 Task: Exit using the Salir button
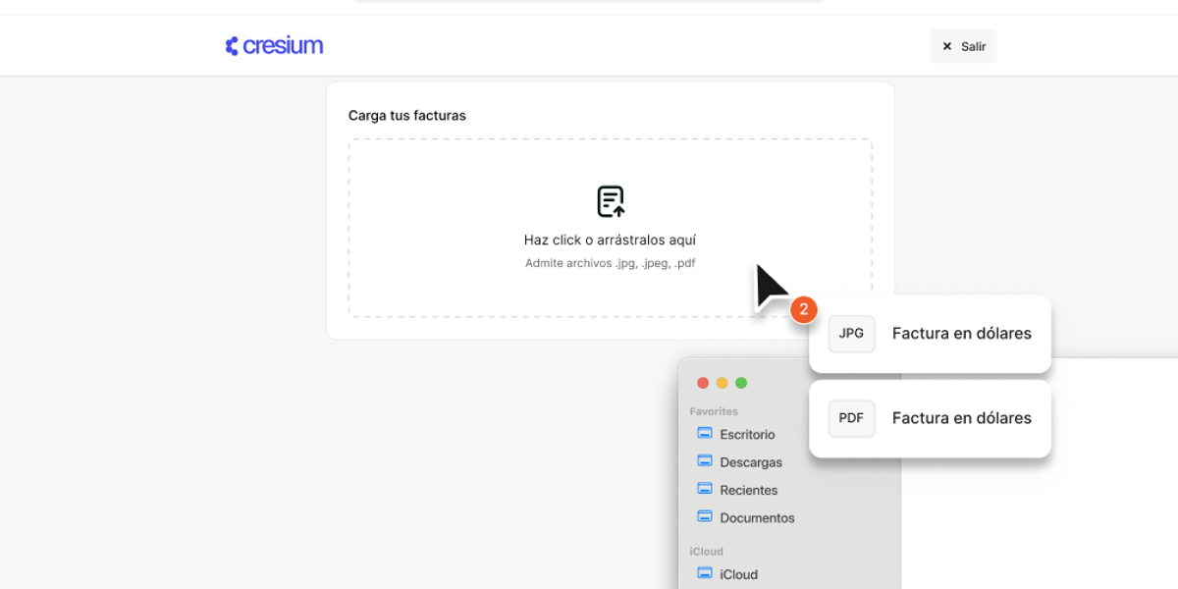click(x=963, y=46)
